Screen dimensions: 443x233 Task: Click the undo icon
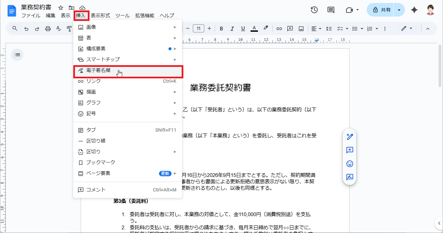click(26, 28)
